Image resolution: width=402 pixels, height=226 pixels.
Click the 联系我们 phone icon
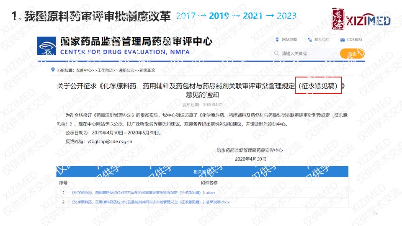[x=309, y=39]
